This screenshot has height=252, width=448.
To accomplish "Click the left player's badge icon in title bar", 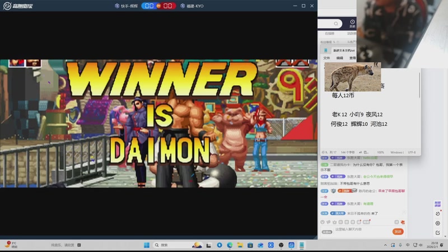I will tap(117, 6).
